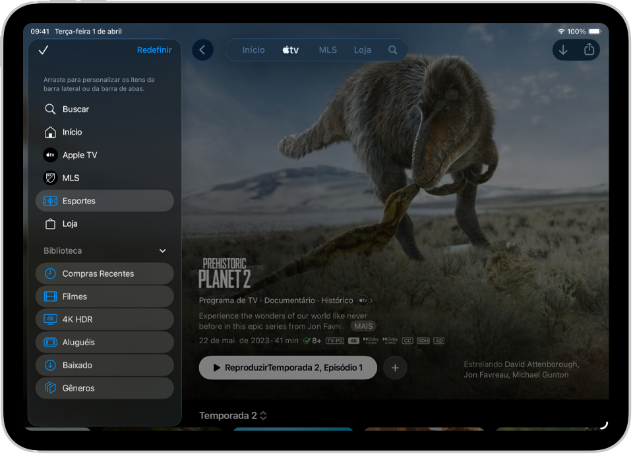Select the Início home icon in sidebar

(50, 132)
